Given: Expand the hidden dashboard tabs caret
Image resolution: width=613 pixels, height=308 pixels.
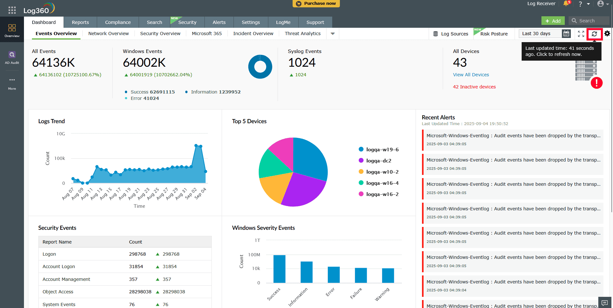Looking at the screenshot, I should tap(332, 34).
